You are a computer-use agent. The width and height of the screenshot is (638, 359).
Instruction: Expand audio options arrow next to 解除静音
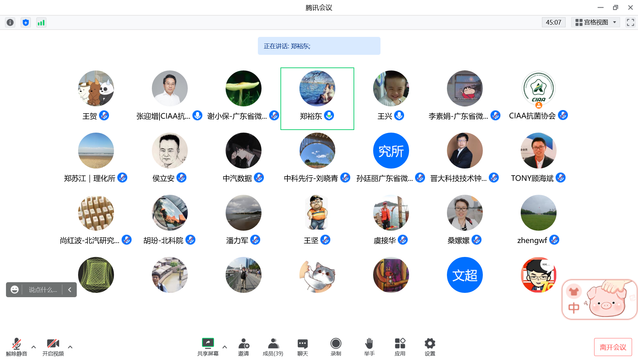pos(34,347)
